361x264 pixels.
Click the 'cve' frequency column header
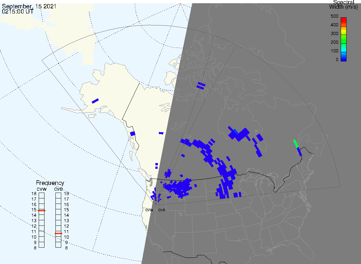(58, 189)
